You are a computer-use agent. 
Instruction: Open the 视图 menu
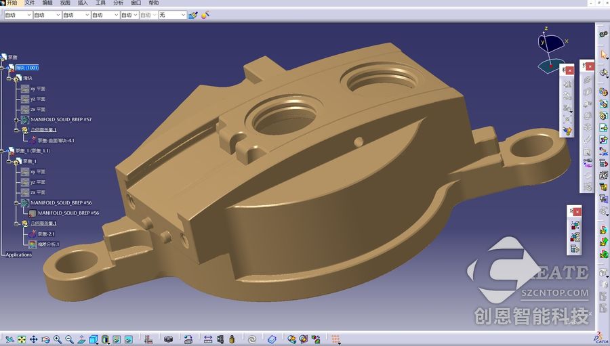coord(65,3)
